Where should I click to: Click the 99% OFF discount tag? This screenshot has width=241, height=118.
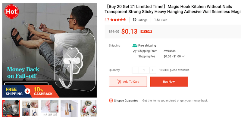pos(146,32)
